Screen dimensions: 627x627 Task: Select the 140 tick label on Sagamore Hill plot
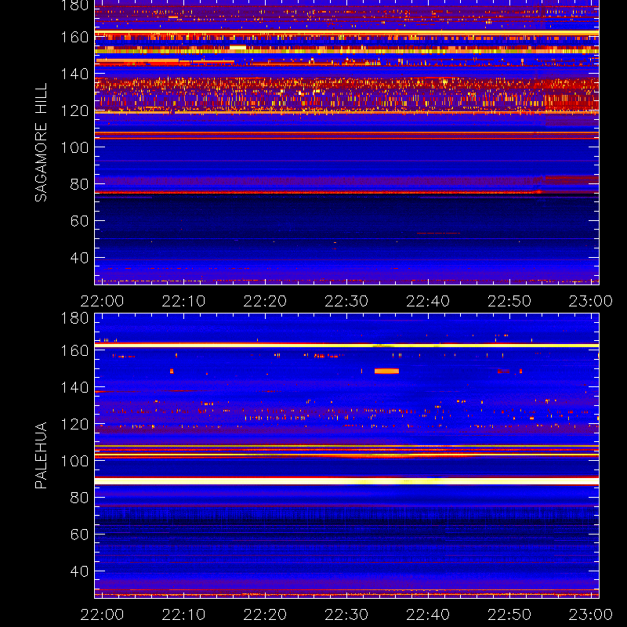click(x=74, y=74)
